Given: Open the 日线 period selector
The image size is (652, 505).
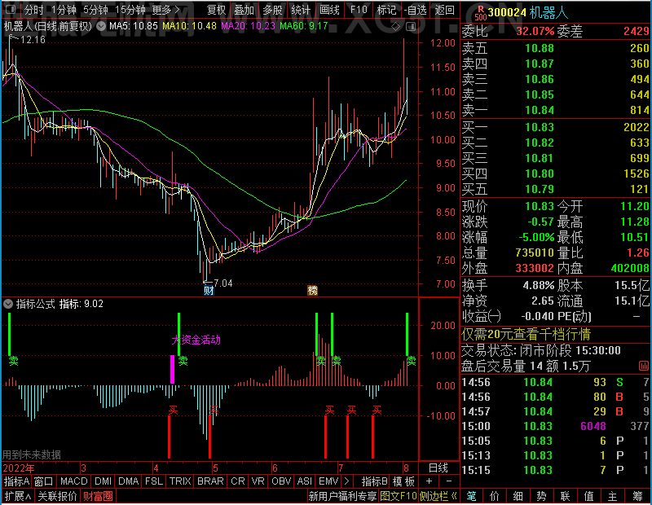Looking at the screenshot, I should (x=438, y=468).
